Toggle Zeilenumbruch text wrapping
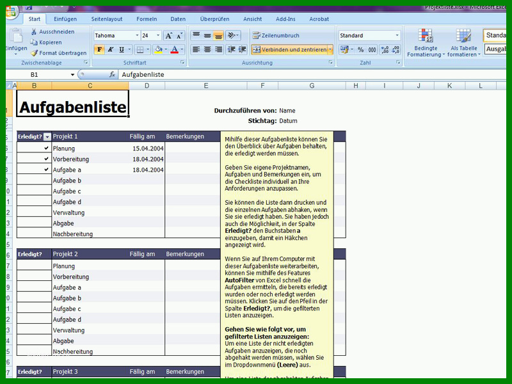 tap(276, 35)
